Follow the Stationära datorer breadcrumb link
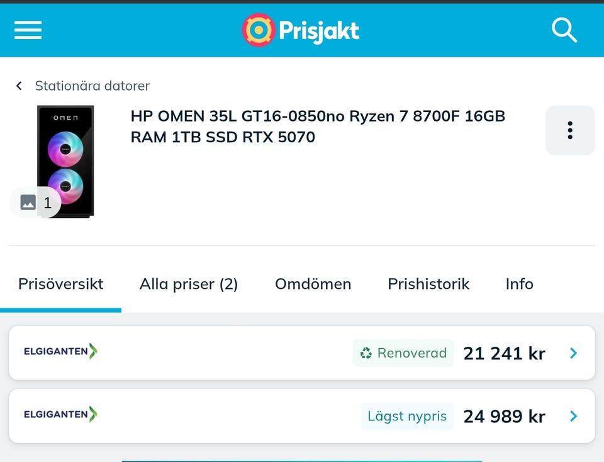 pos(92,86)
